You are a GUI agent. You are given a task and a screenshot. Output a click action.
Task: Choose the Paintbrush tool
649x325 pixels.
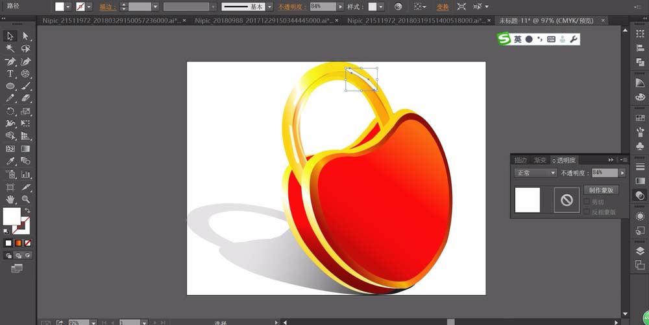(x=26, y=86)
